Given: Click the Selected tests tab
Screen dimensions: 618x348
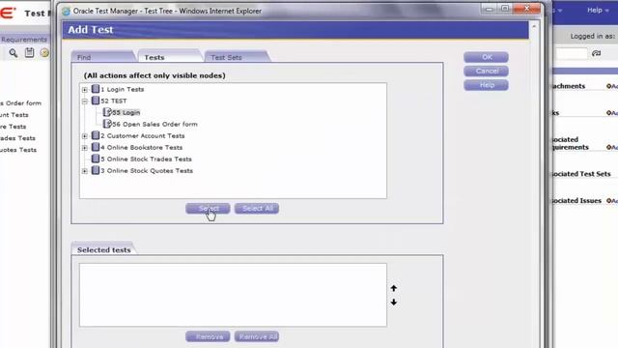Looking at the screenshot, I should point(103,249).
